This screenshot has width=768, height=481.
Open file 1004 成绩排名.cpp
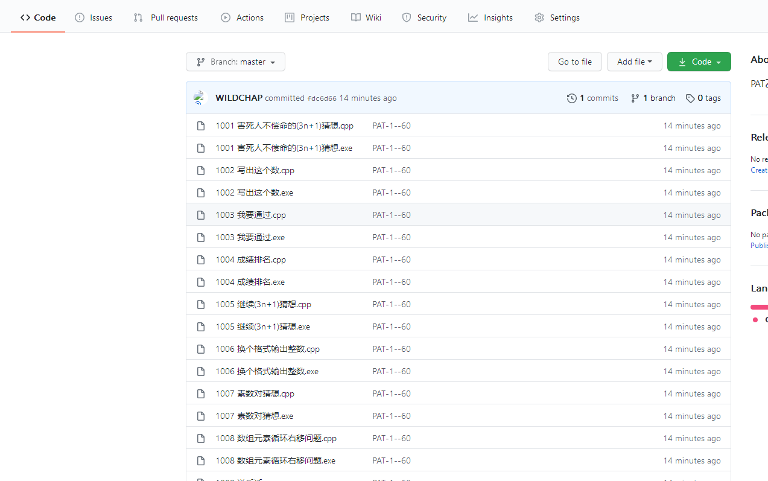pos(250,260)
